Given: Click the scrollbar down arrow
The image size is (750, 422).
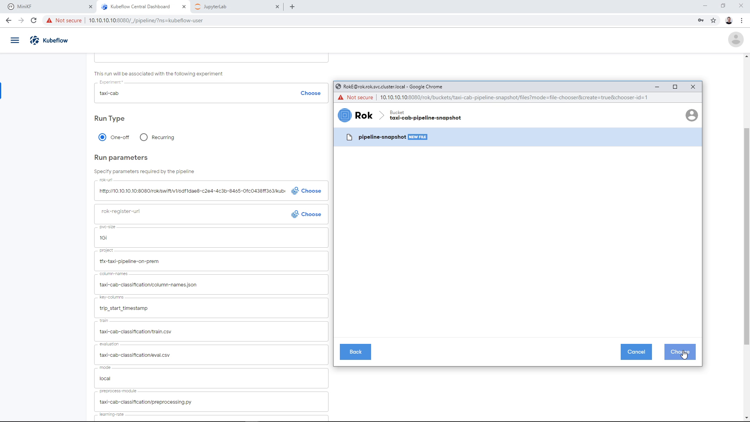Looking at the screenshot, I should coord(746,418).
